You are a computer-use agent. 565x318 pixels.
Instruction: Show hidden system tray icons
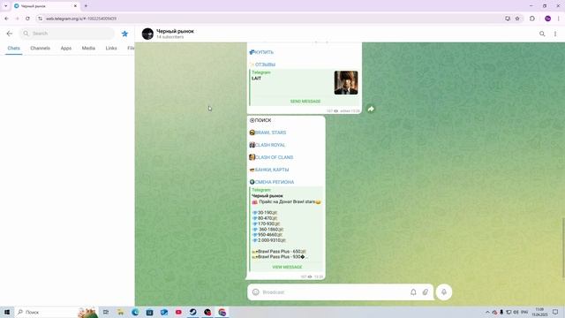(487, 312)
